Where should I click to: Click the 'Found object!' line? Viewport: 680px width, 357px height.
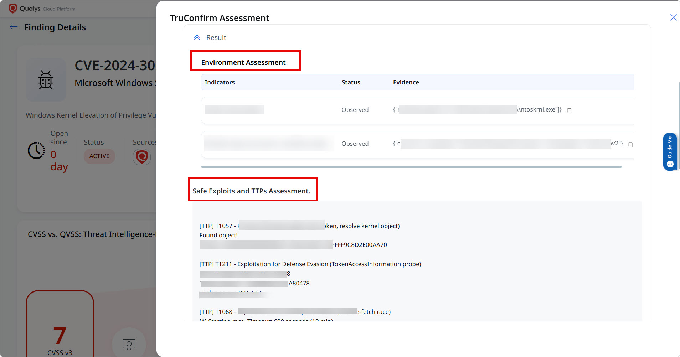pyautogui.click(x=218, y=235)
